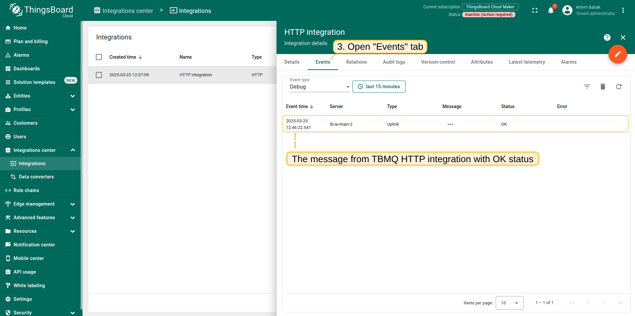The height and width of the screenshot is (316, 635).
Task: Switch to the Details tab
Action: click(x=292, y=62)
